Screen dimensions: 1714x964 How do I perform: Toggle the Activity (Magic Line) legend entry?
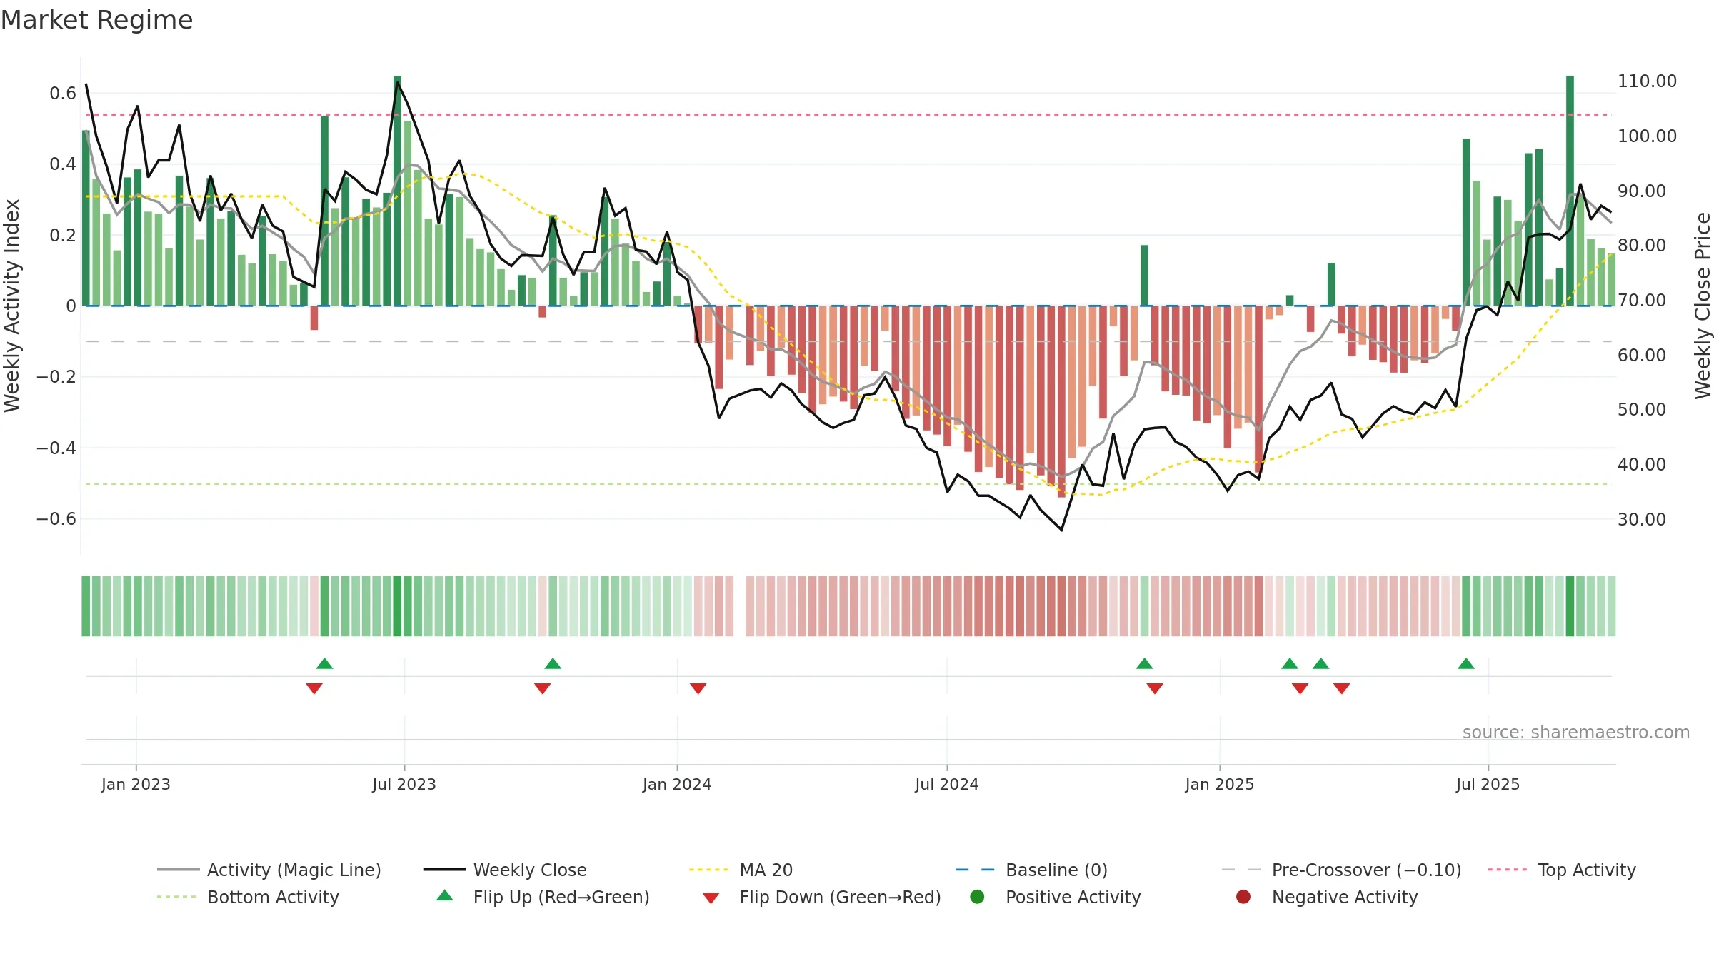tap(269, 870)
